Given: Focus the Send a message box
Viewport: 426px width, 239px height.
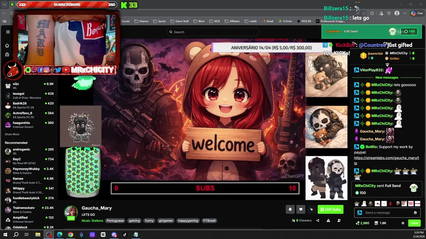Looking at the screenshot, I should click(388, 213).
